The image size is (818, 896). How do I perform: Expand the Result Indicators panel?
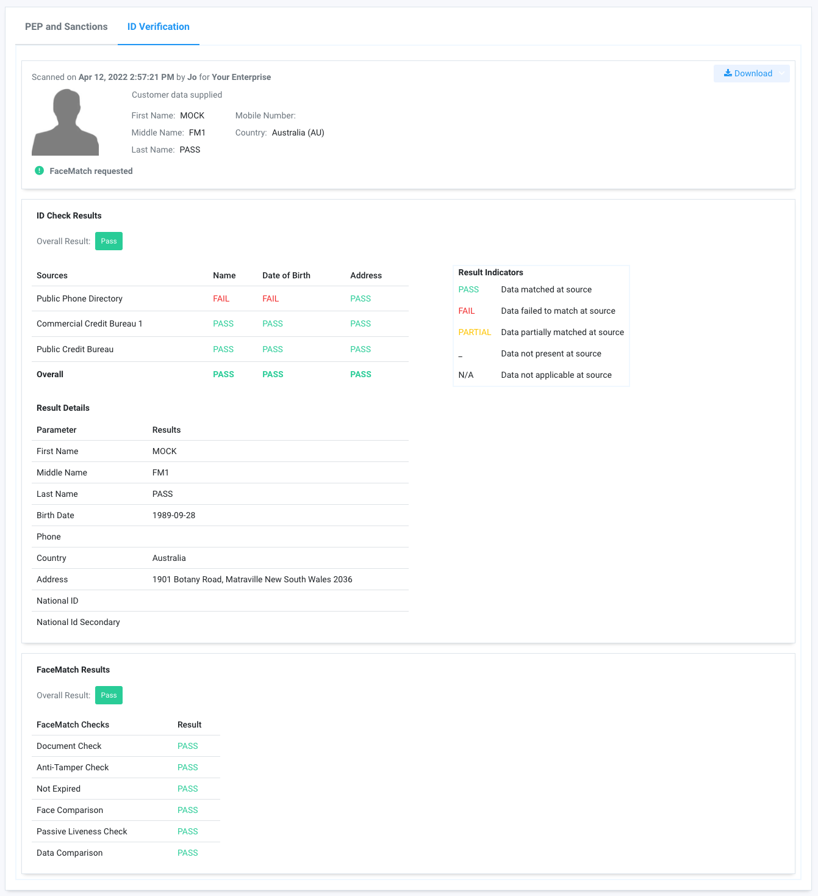(x=491, y=272)
